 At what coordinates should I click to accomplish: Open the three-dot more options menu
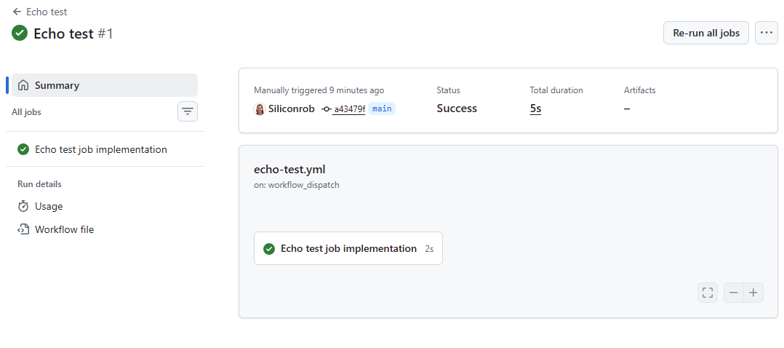[x=766, y=33]
